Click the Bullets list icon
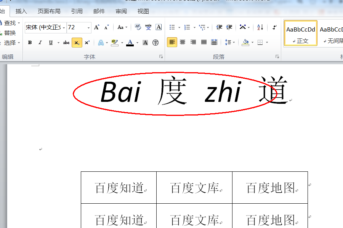Screen dimensions: 343x228 pyautogui.click(x=172, y=27)
